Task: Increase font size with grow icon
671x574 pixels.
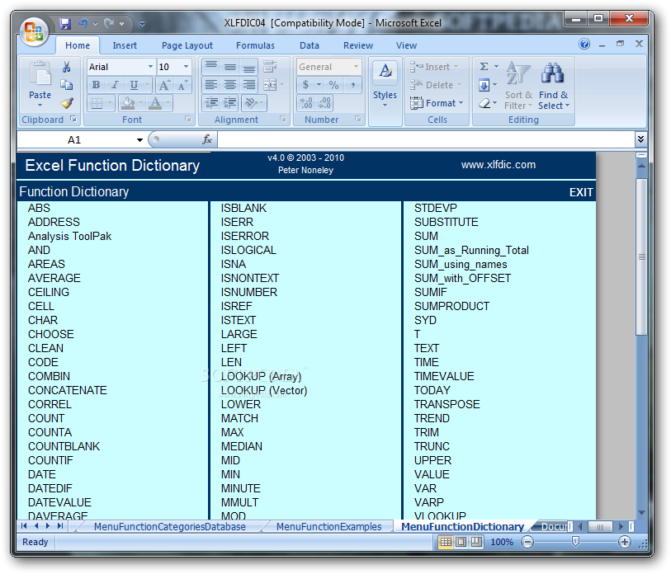Action: [164, 85]
